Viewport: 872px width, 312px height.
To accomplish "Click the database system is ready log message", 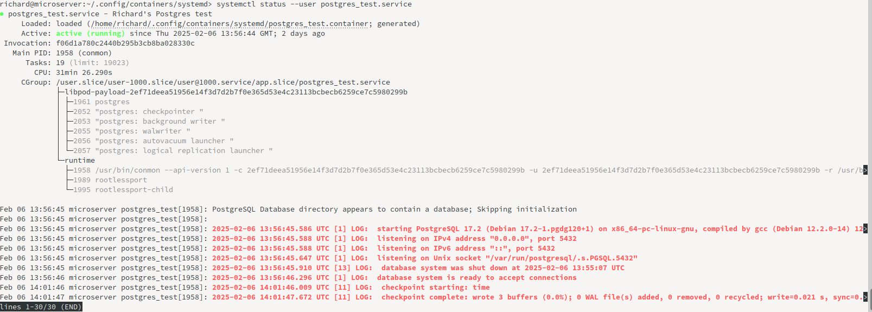I will (x=477, y=278).
